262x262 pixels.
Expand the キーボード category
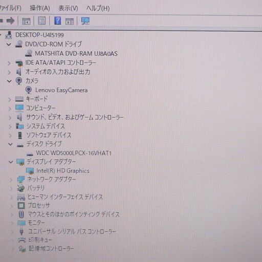point(10,100)
